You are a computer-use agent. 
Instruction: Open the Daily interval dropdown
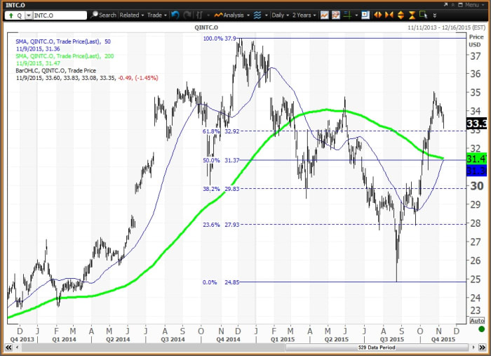click(281, 15)
